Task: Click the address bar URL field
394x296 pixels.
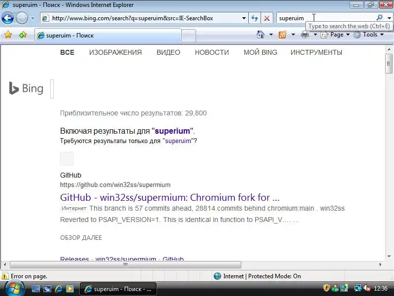Action: pos(143,18)
